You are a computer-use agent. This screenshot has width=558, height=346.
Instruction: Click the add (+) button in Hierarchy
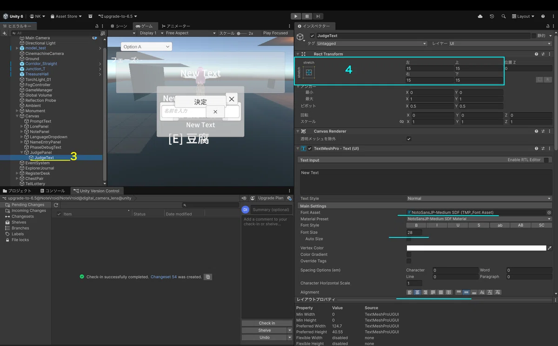[5, 33]
